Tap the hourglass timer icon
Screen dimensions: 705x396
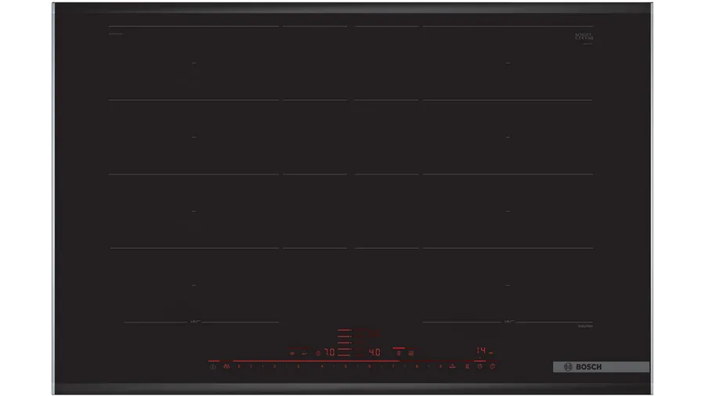click(x=467, y=366)
